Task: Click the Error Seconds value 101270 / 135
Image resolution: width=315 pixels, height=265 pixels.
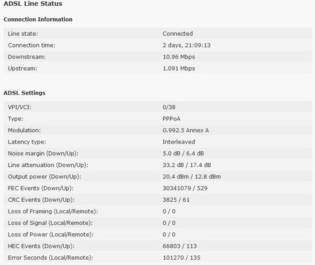Action: [x=182, y=258]
